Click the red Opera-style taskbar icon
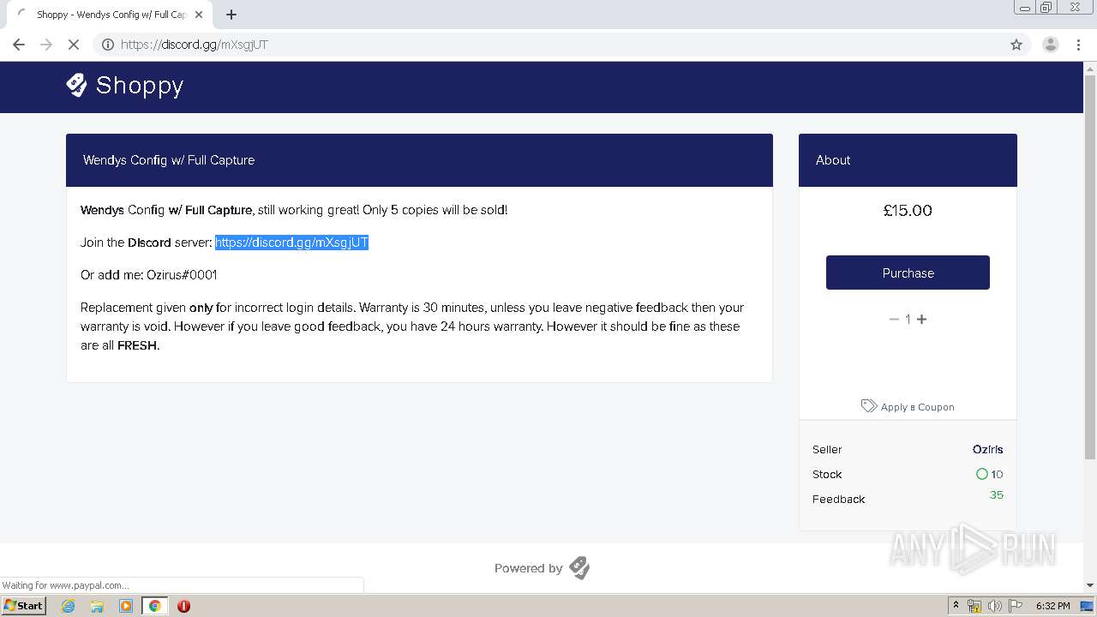 click(x=183, y=606)
